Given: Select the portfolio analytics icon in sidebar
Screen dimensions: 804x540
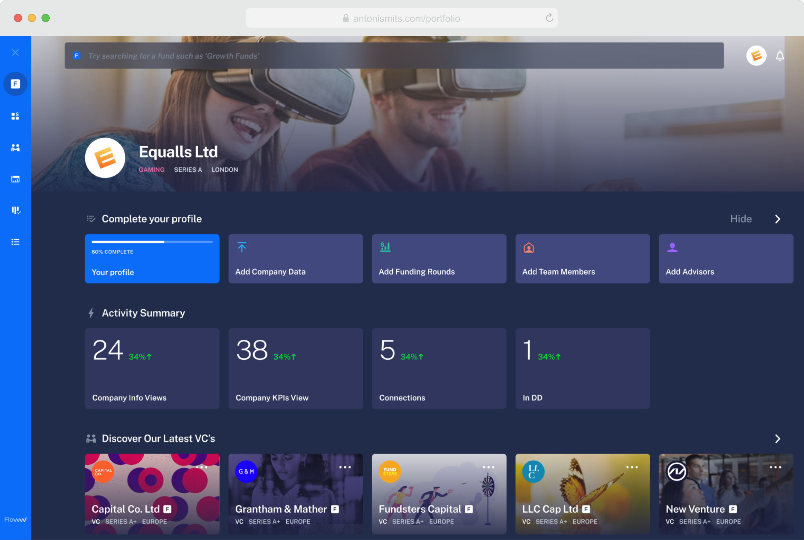Looking at the screenshot, I should point(15,210).
